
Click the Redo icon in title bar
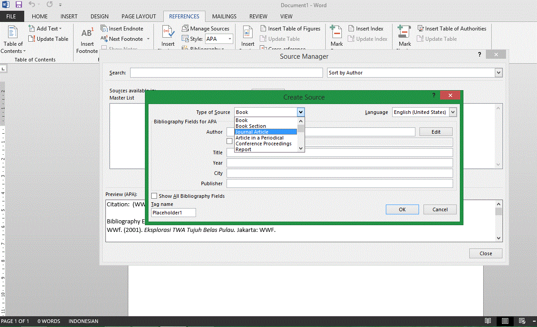(50, 4)
